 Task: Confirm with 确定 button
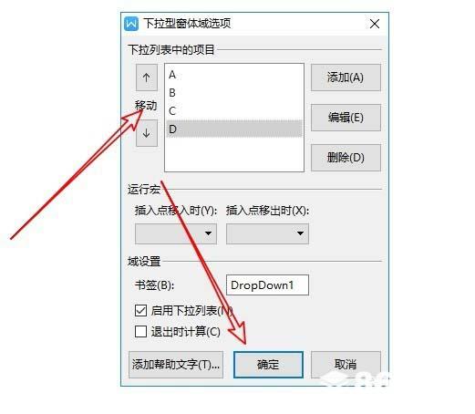[x=268, y=365]
